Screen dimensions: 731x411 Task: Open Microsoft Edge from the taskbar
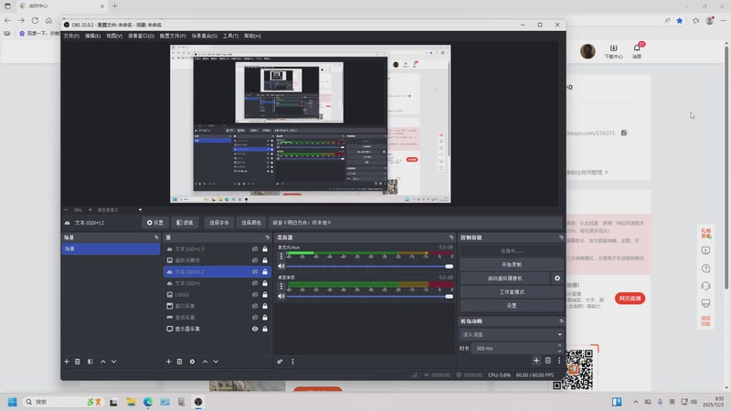tap(148, 402)
